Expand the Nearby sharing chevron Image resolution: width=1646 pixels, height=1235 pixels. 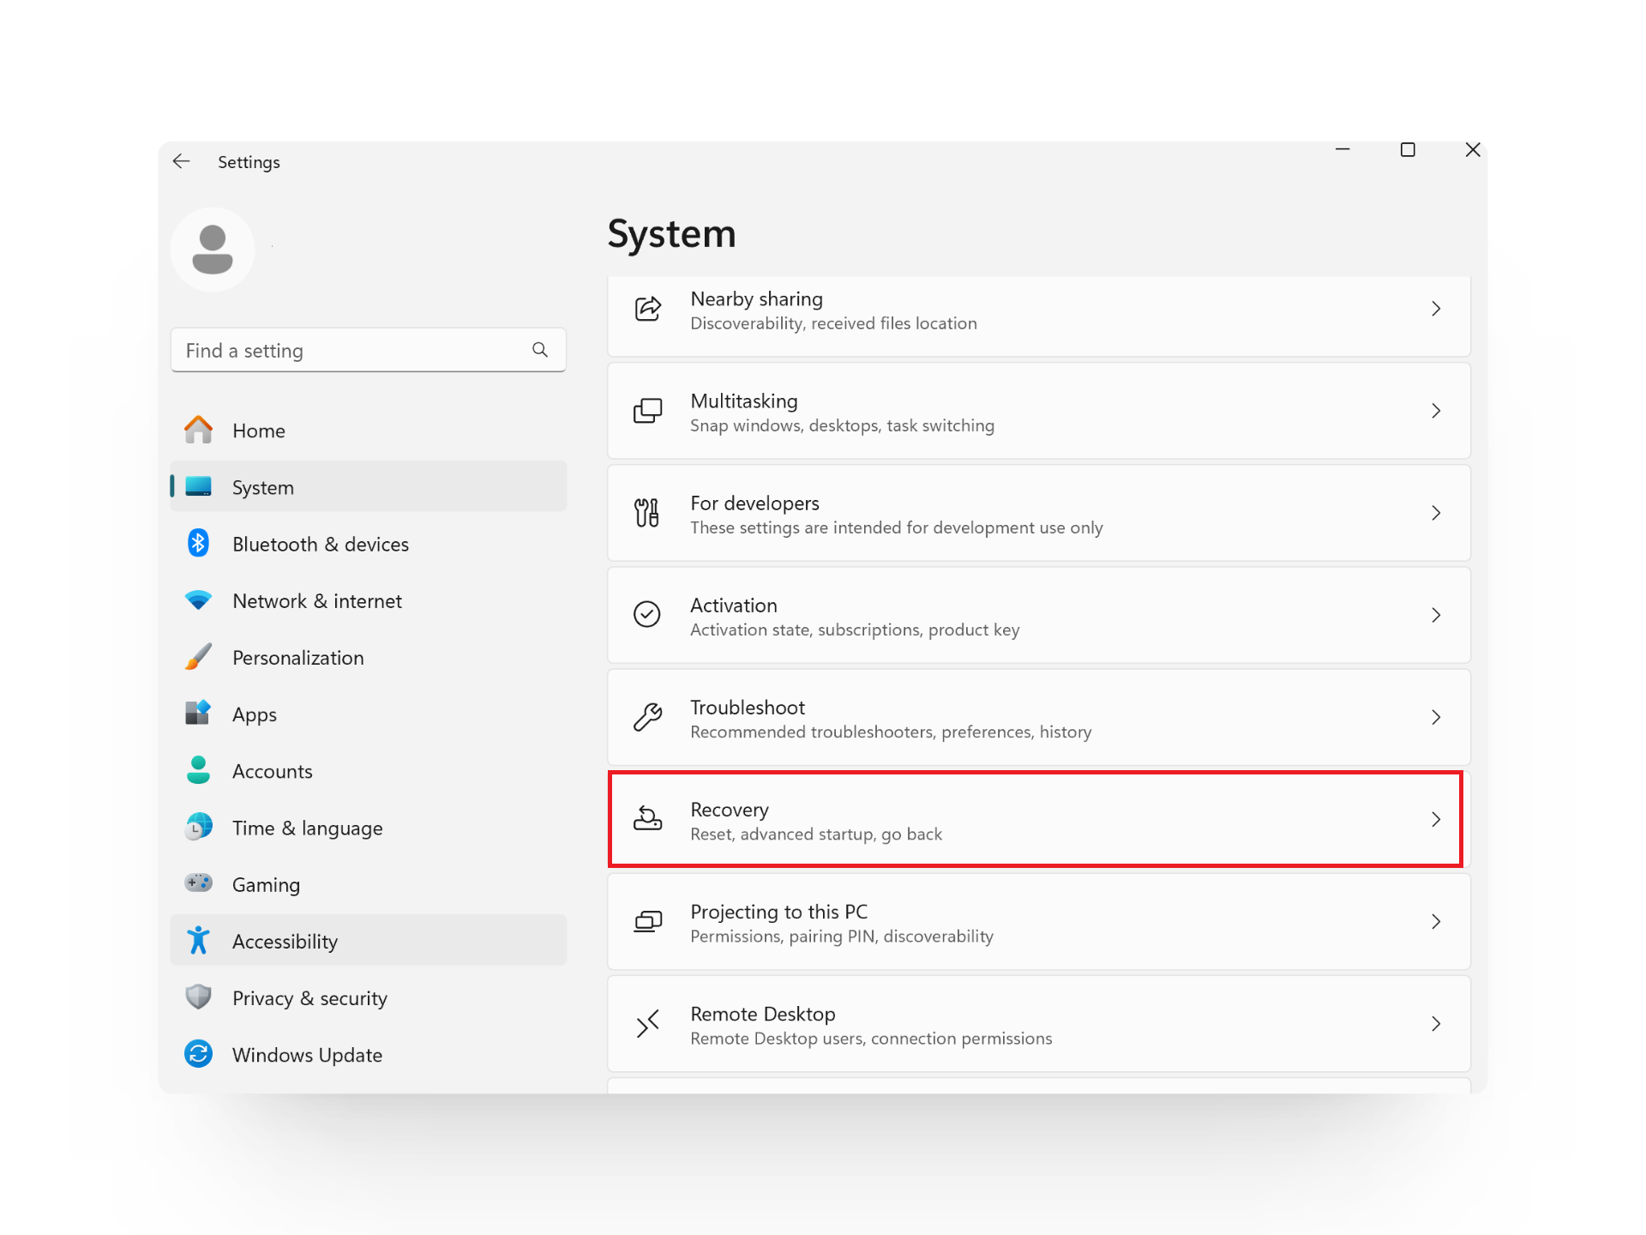tap(1436, 309)
